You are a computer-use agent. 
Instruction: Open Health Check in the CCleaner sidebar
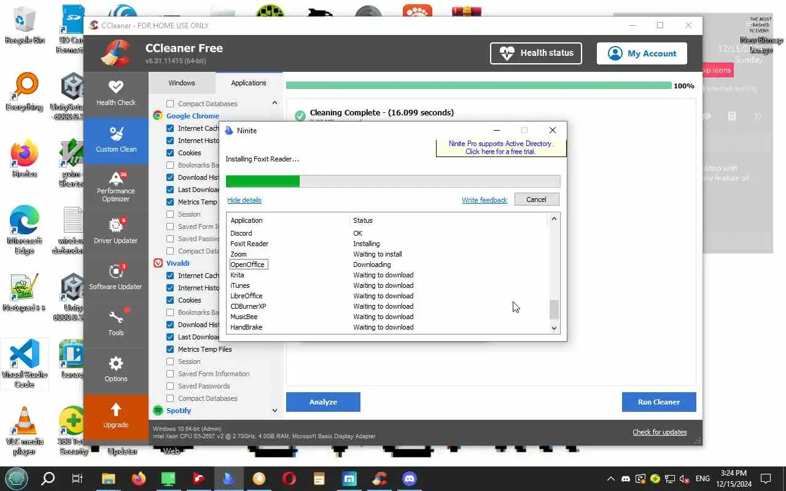(115, 94)
